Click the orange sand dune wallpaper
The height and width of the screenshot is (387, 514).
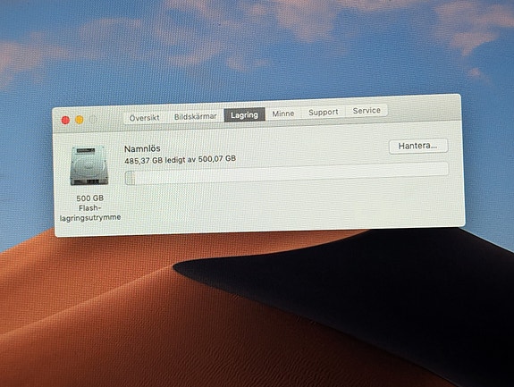(98, 311)
